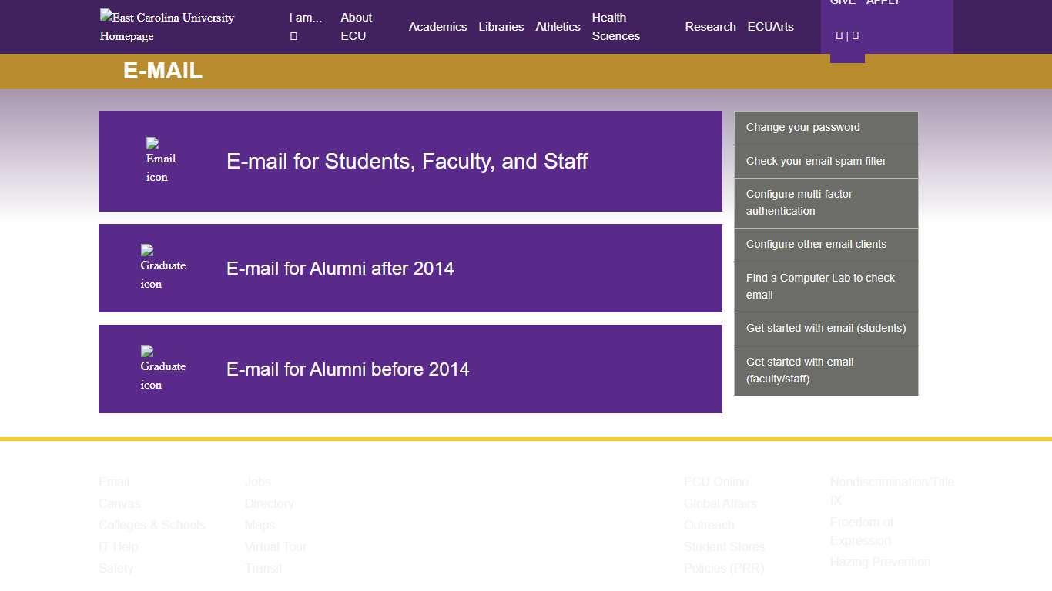
Task: Click the East Carolina University homepage logo
Action: 166,26
